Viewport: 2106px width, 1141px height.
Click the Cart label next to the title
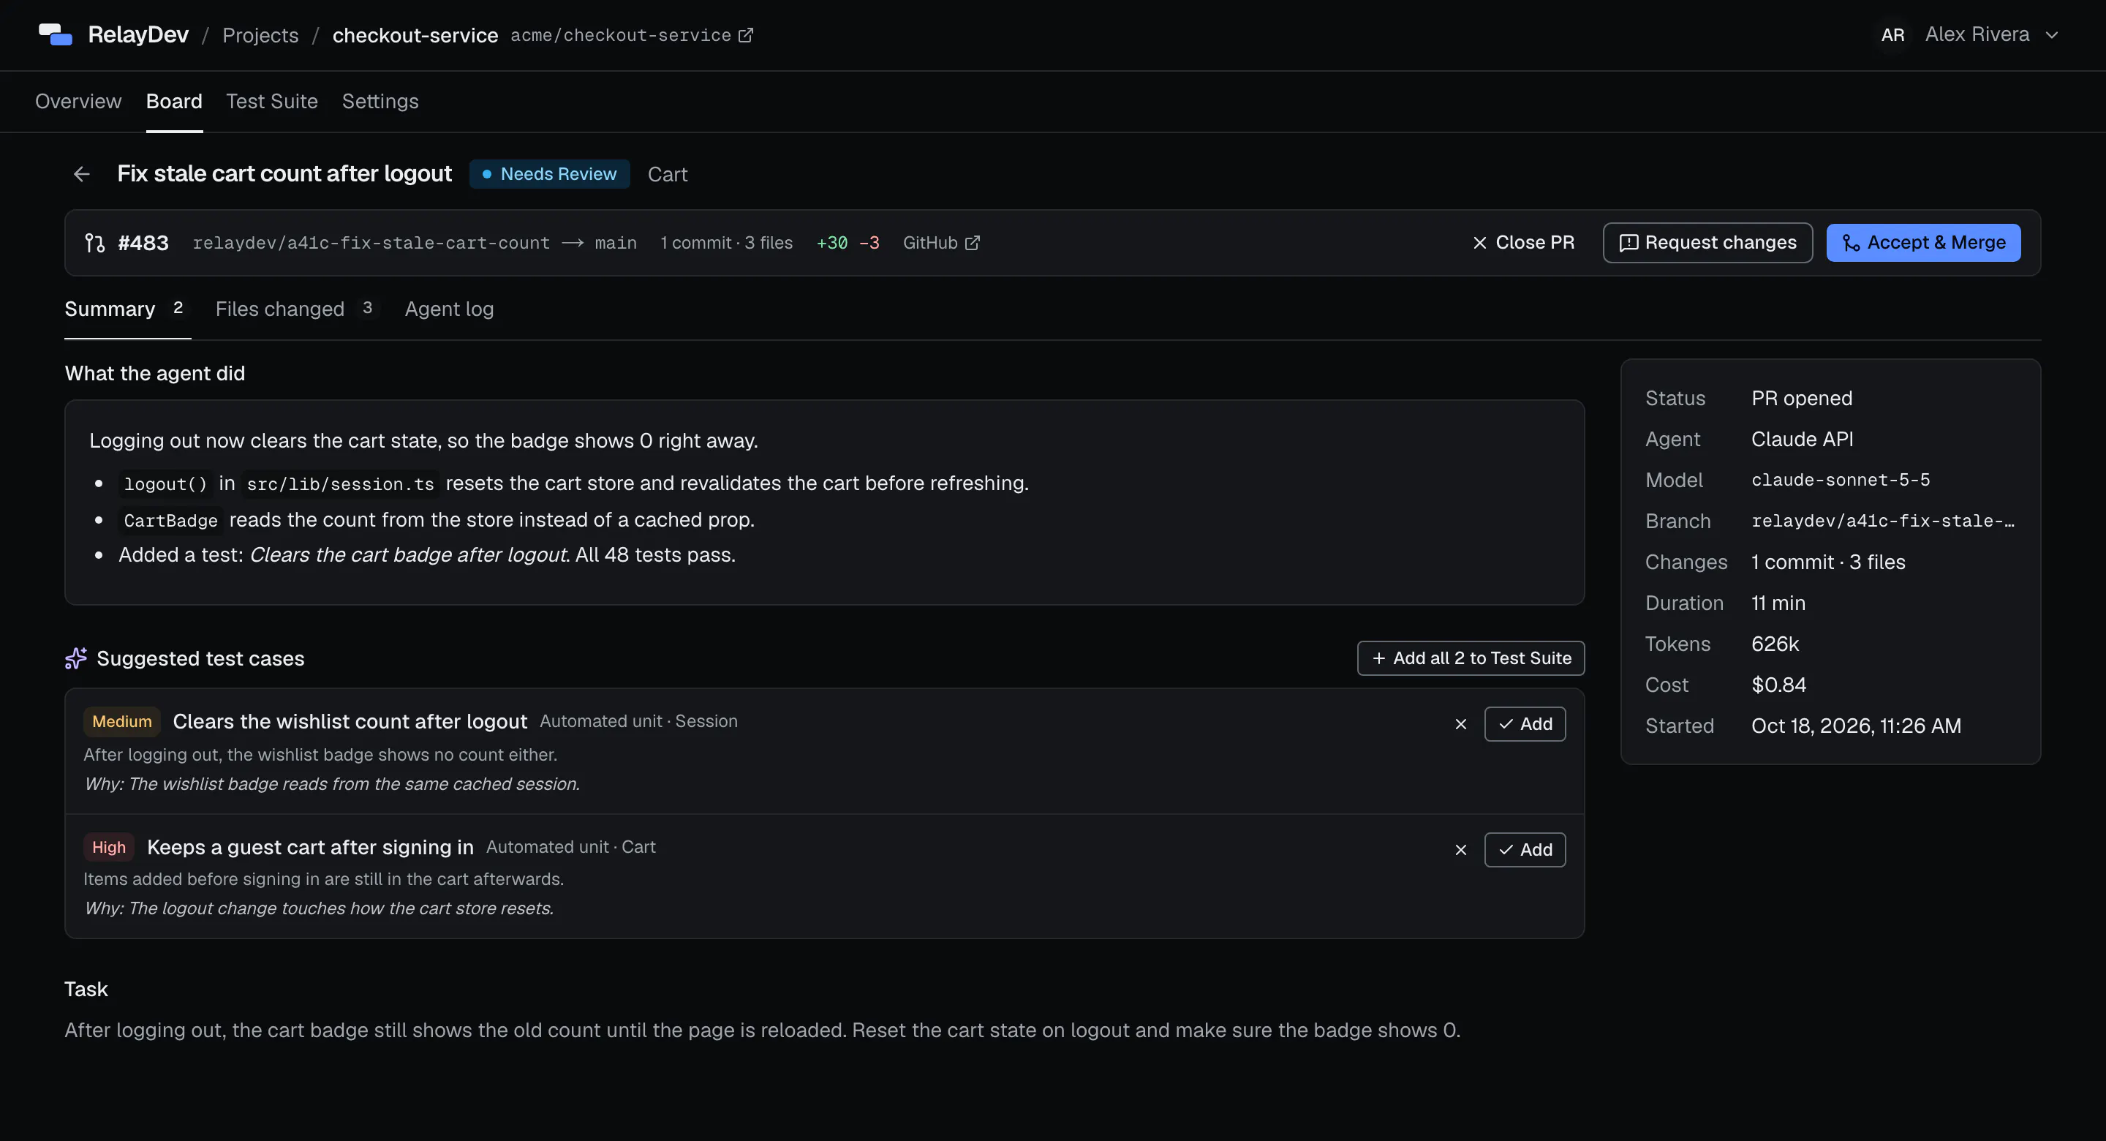[668, 174]
